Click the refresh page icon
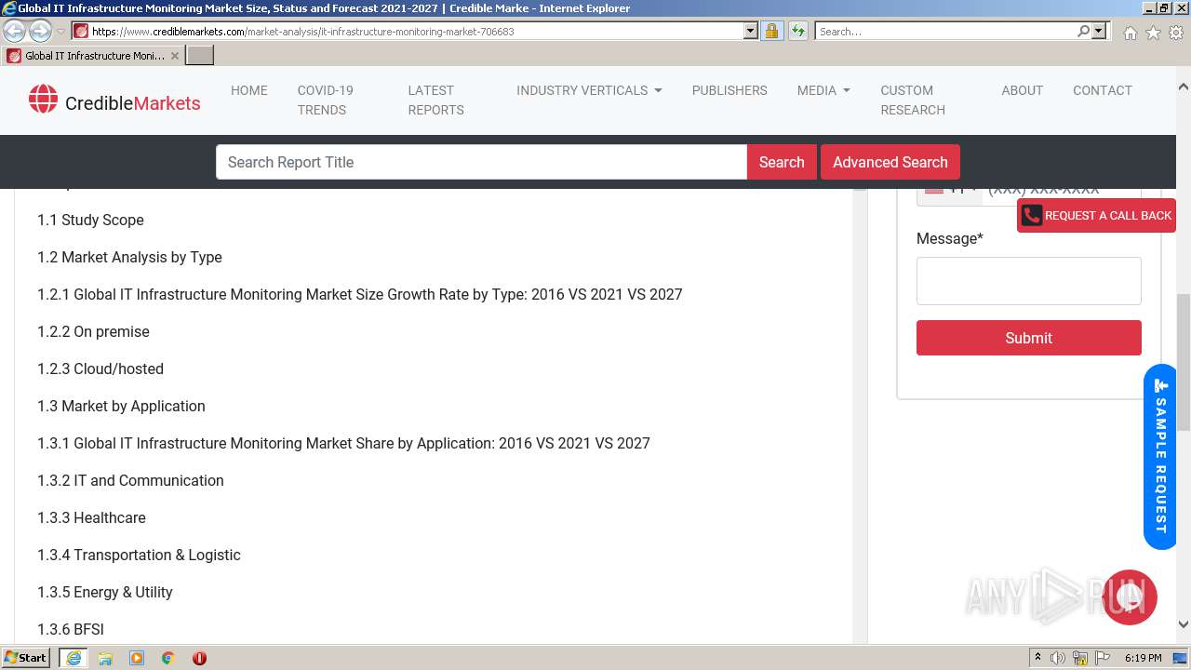This screenshot has height=670, width=1191. 797,31
